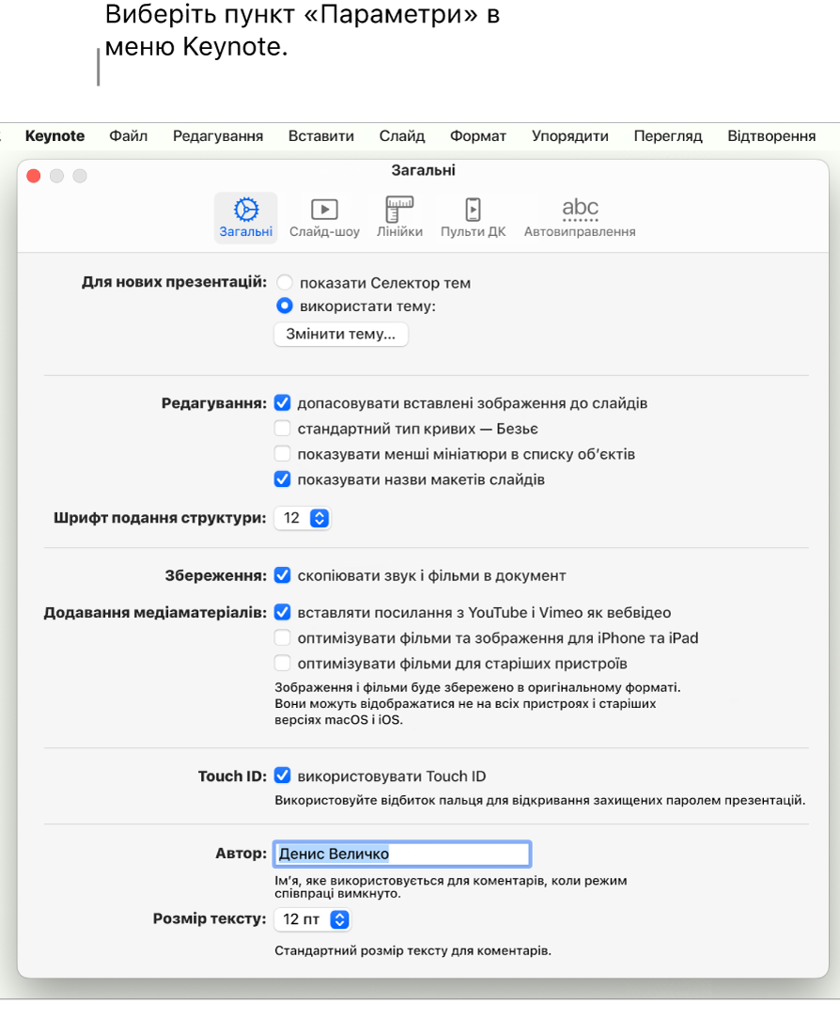This screenshot has width=840, height=1035.
Task: Open the Формат menu
Action: click(x=477, y=136)
